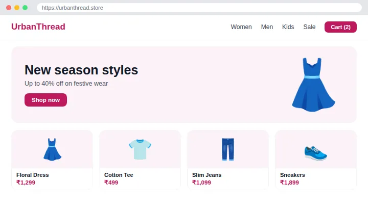Click the UrbanThread logo
Screen dimensions: 368x209
pyautogui.click(x=38, y=27)
